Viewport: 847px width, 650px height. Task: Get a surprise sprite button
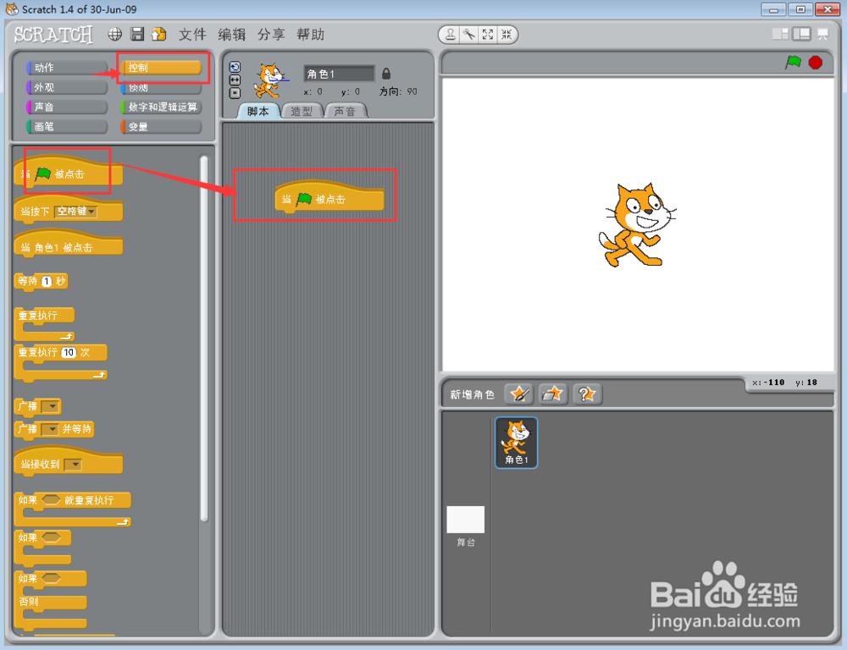click(587, 394)
